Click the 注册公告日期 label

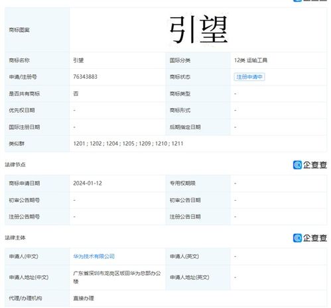pos(185,217)
